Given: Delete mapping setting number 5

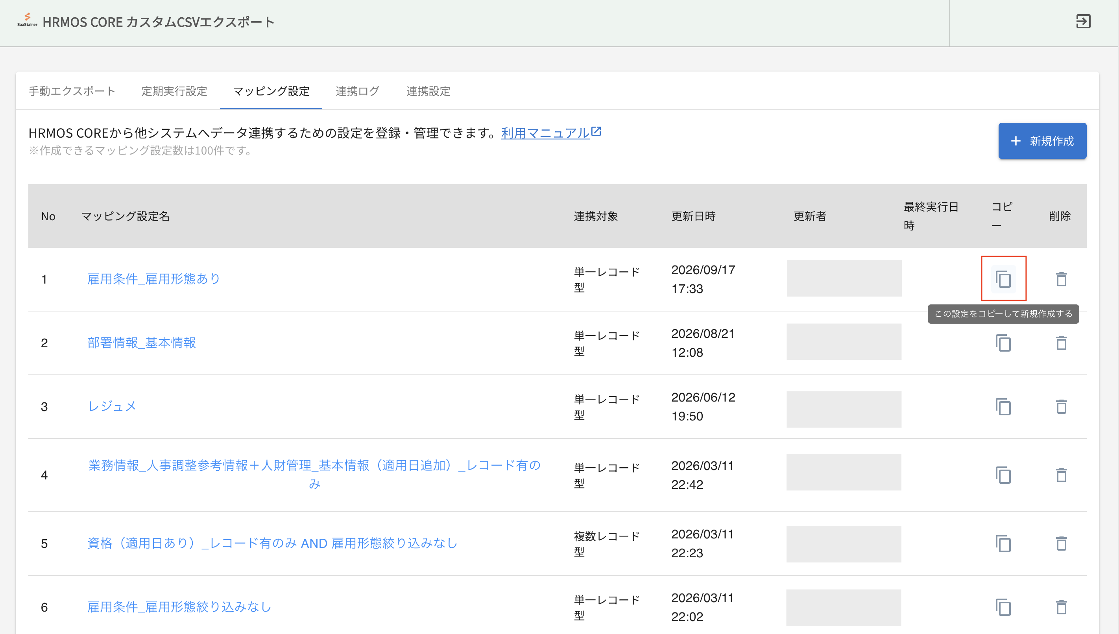Looking at the screenshot, I should click(x=1061, y=544).
